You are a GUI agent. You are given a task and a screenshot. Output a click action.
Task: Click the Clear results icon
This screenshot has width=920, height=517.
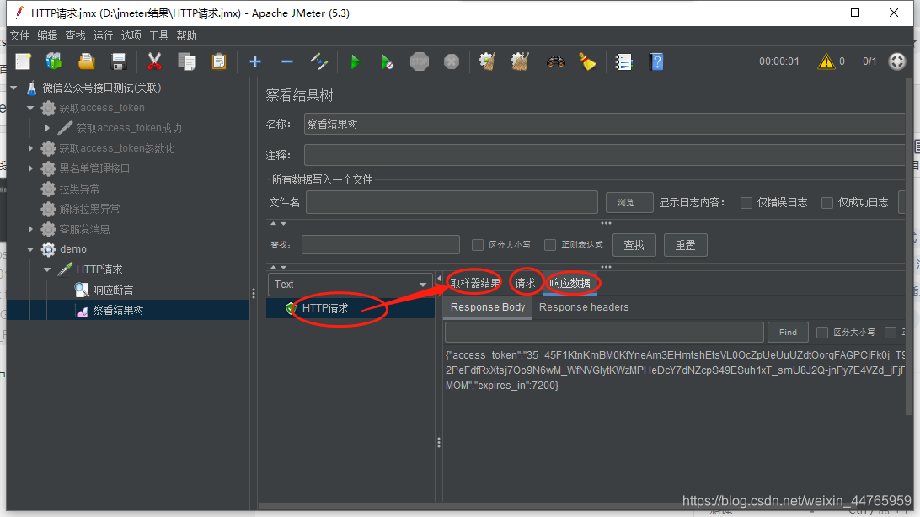(x=487, y=61)
